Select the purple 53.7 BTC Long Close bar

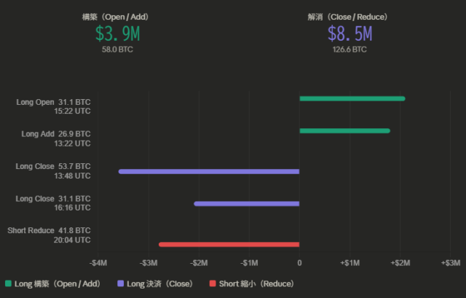(209, 171)
